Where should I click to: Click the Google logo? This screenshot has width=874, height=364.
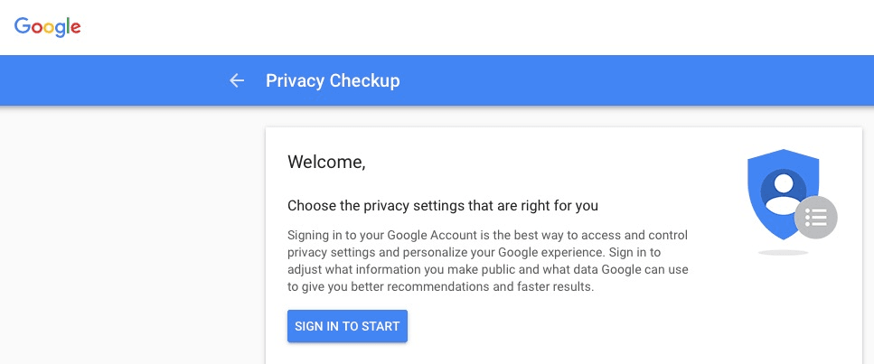click(48, 27)
